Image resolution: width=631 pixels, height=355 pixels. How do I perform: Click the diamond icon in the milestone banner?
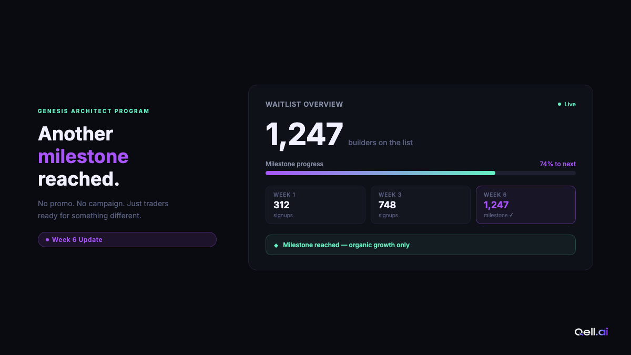pos(276,245)
